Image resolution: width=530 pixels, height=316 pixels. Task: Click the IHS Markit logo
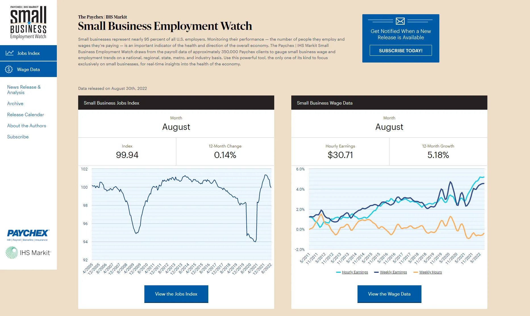pos(28,253)
